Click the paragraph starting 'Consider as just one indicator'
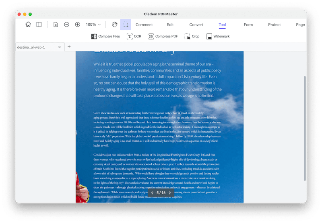Image resolution: width=322 pixels, height=223 pixels. [x=157, y=176]
